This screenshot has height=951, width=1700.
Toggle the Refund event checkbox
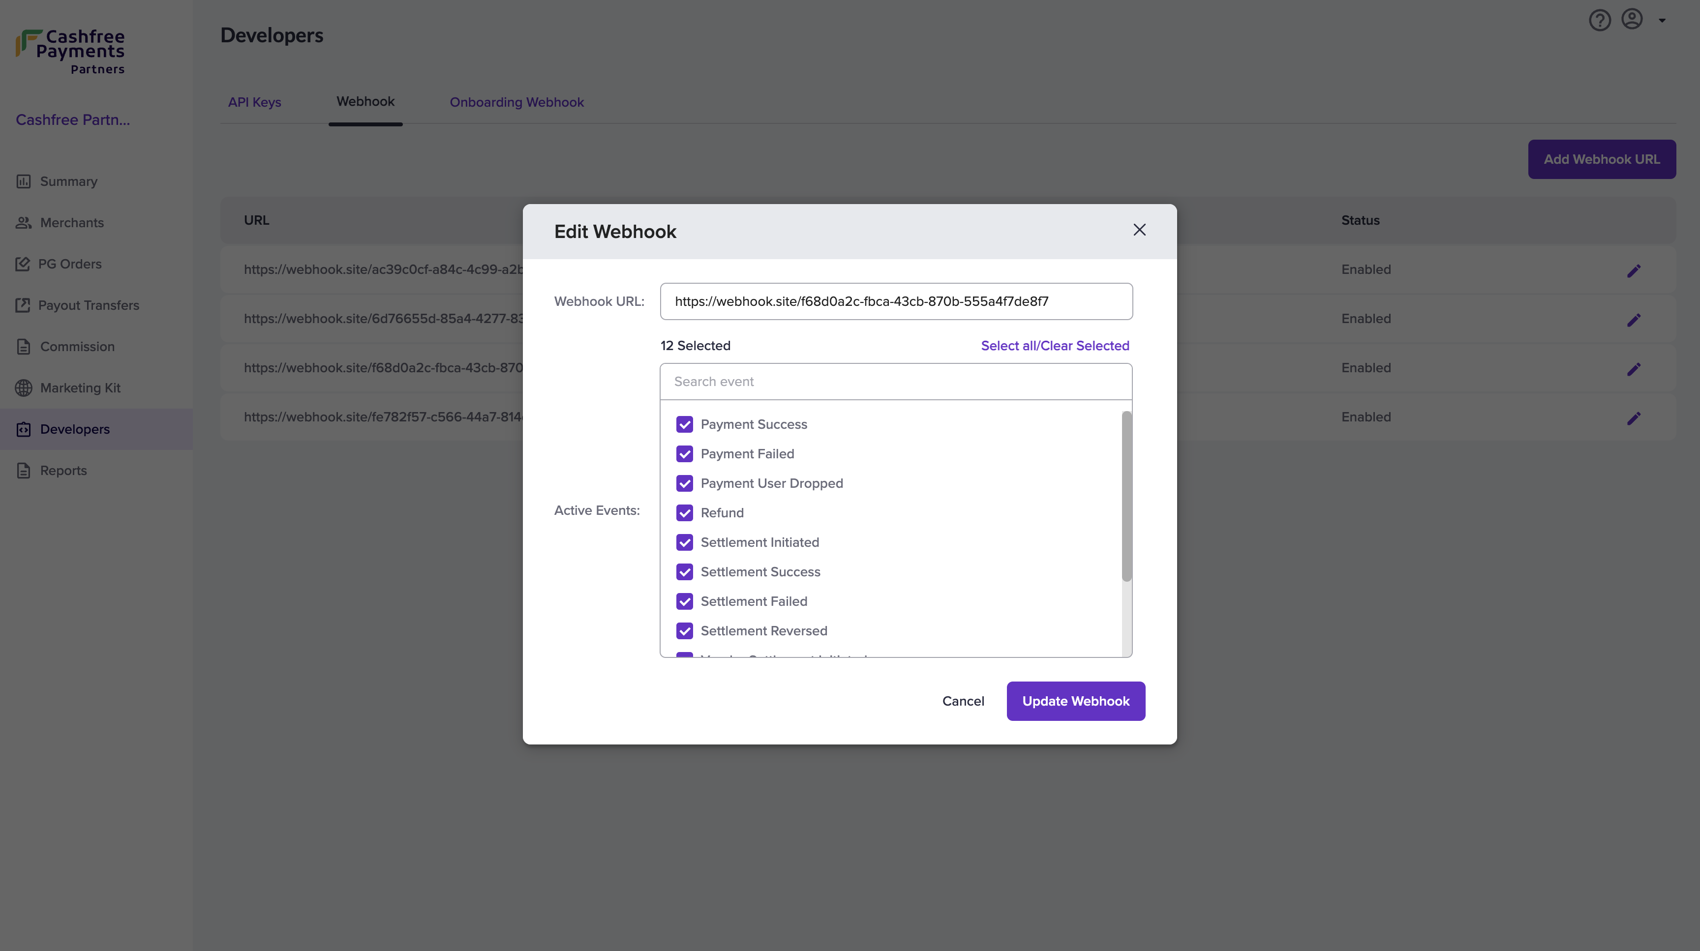[x=684, y=512]
